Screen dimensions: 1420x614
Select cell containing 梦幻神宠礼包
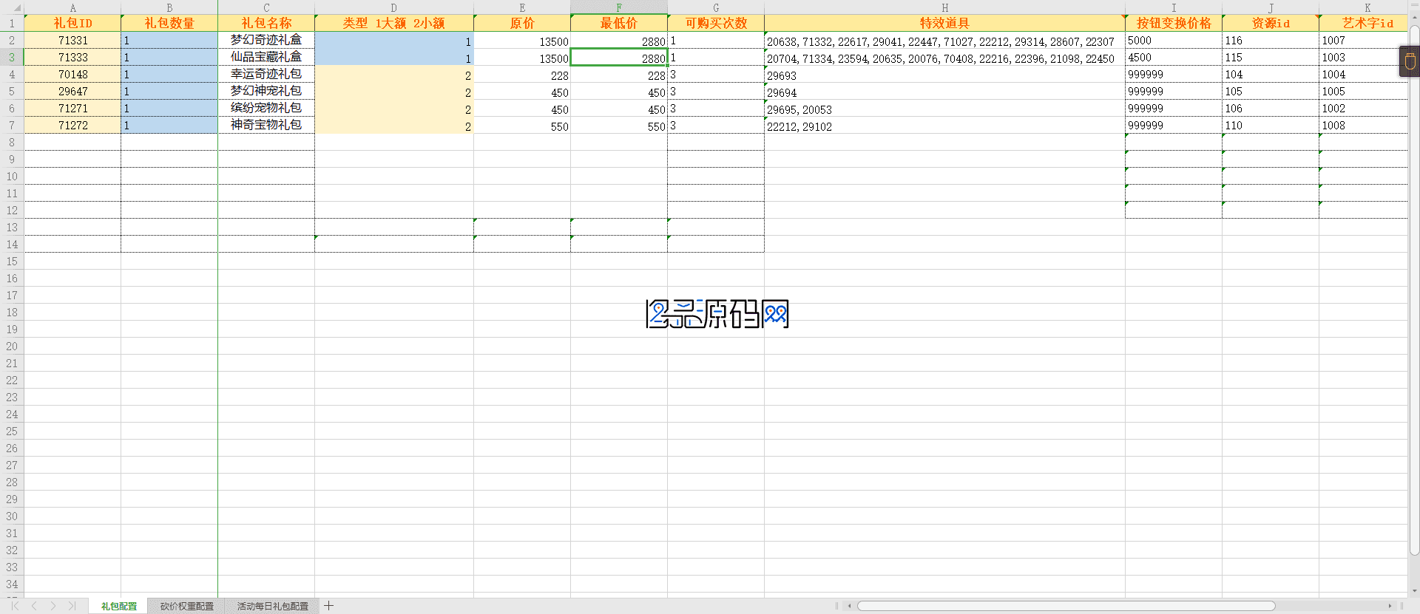pos(266,91)
